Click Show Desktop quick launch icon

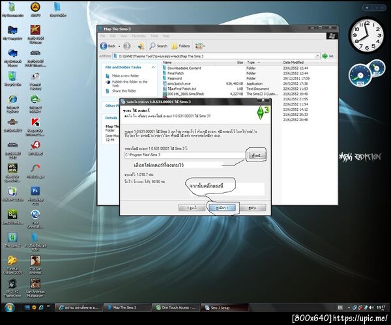point(27,307)
